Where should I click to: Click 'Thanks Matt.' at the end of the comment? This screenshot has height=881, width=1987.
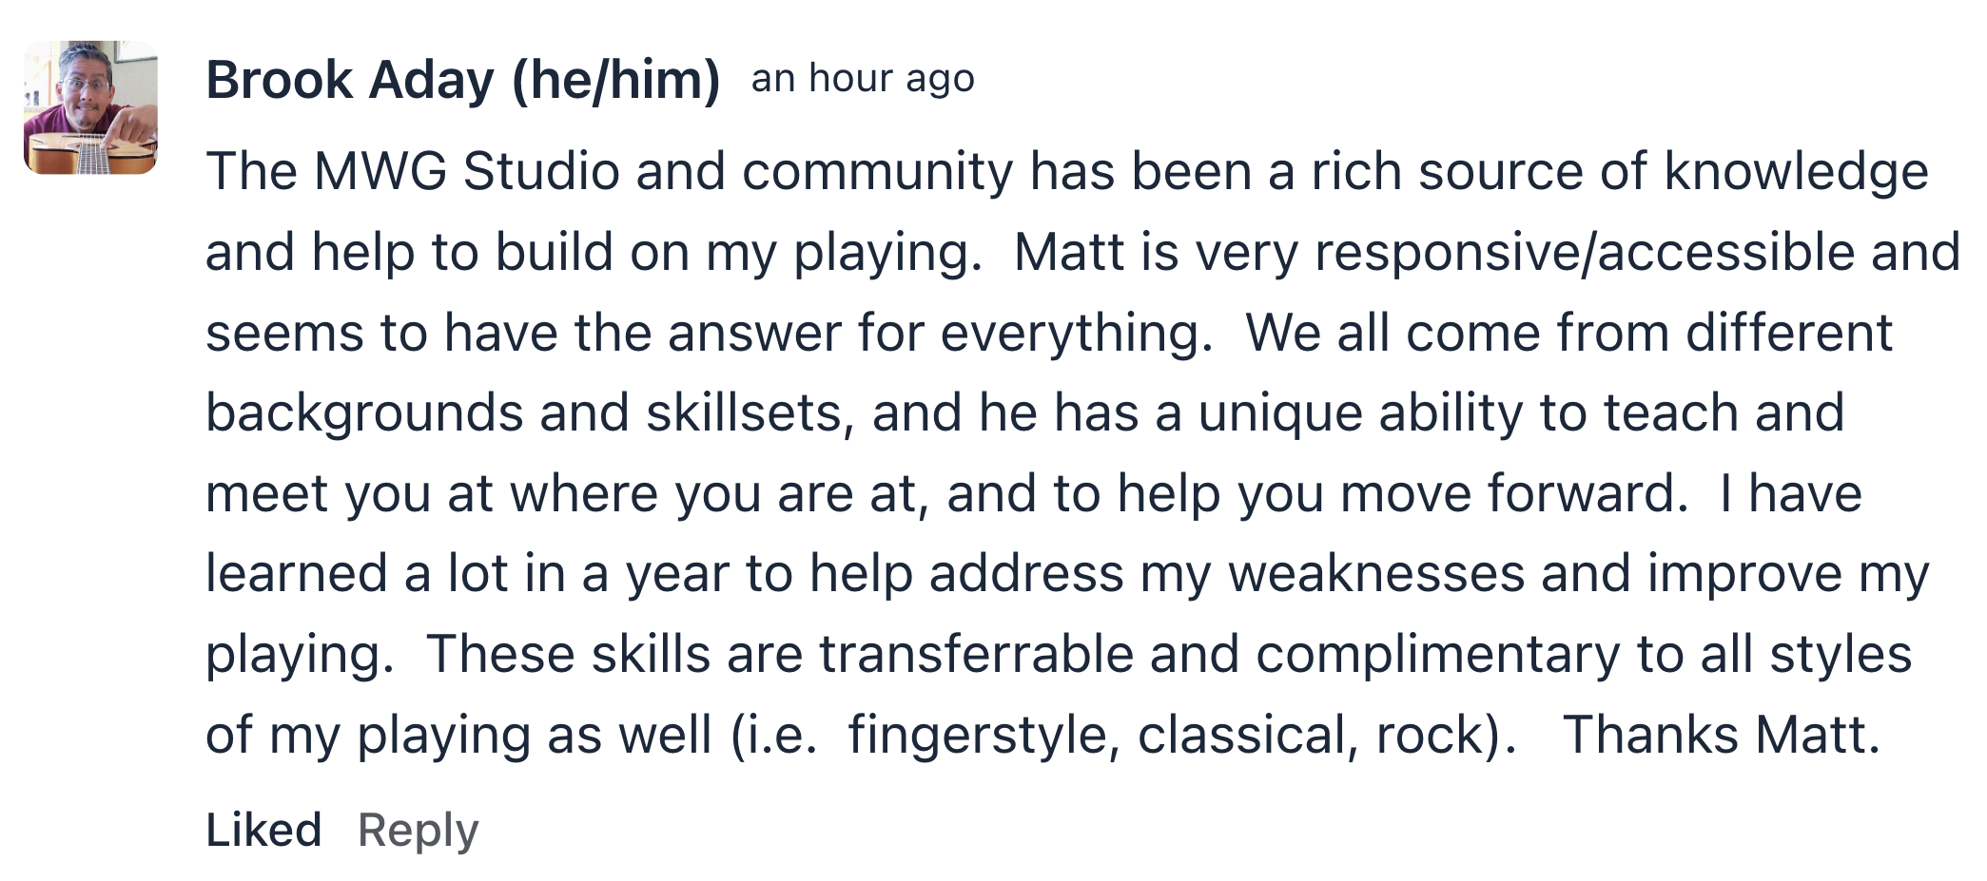[x=1722, y=736]
